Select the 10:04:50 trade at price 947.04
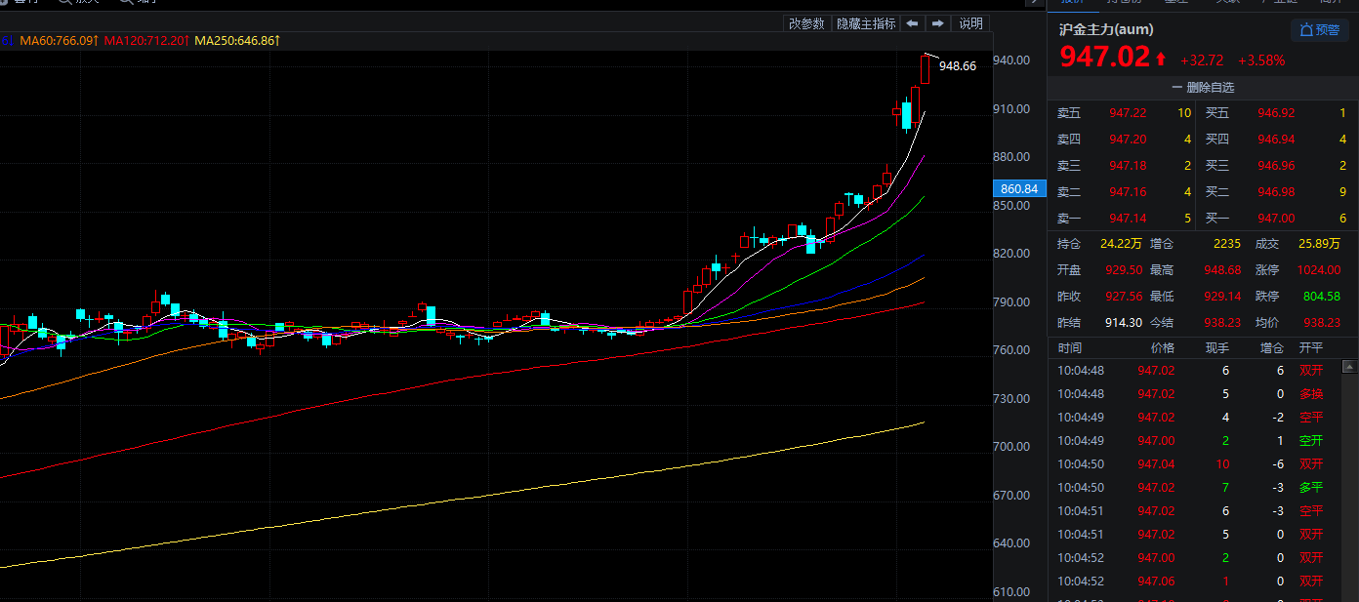This screenshot has height=602, width=1359. pyautogui.click(x=1156, y=464)
